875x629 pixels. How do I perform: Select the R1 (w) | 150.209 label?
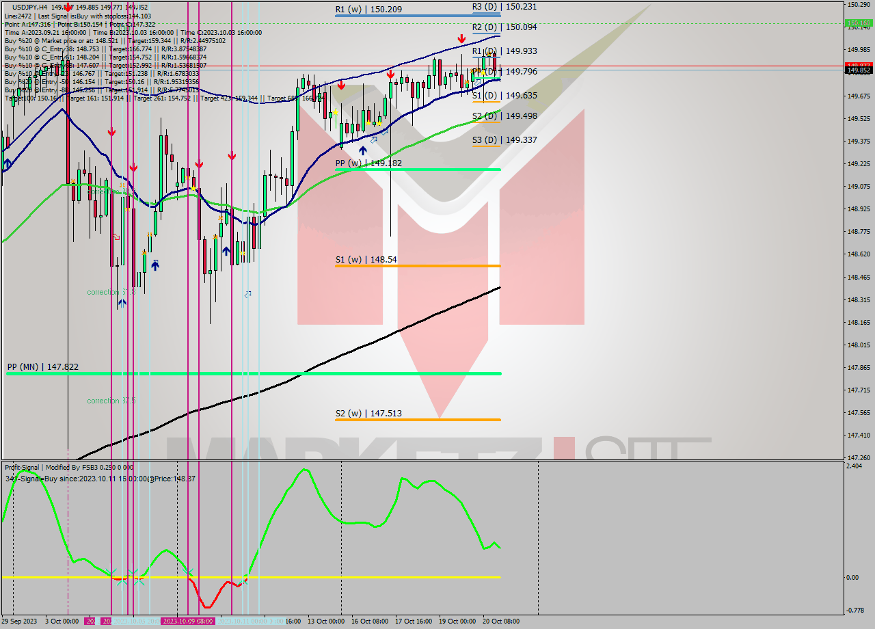coord(368,10)
